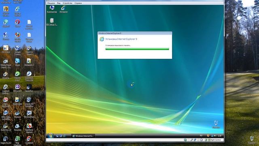This screenshot has height=146, width=259.
Task: Open SpeedFan on the host desktop
Action: tap(29, 88)
